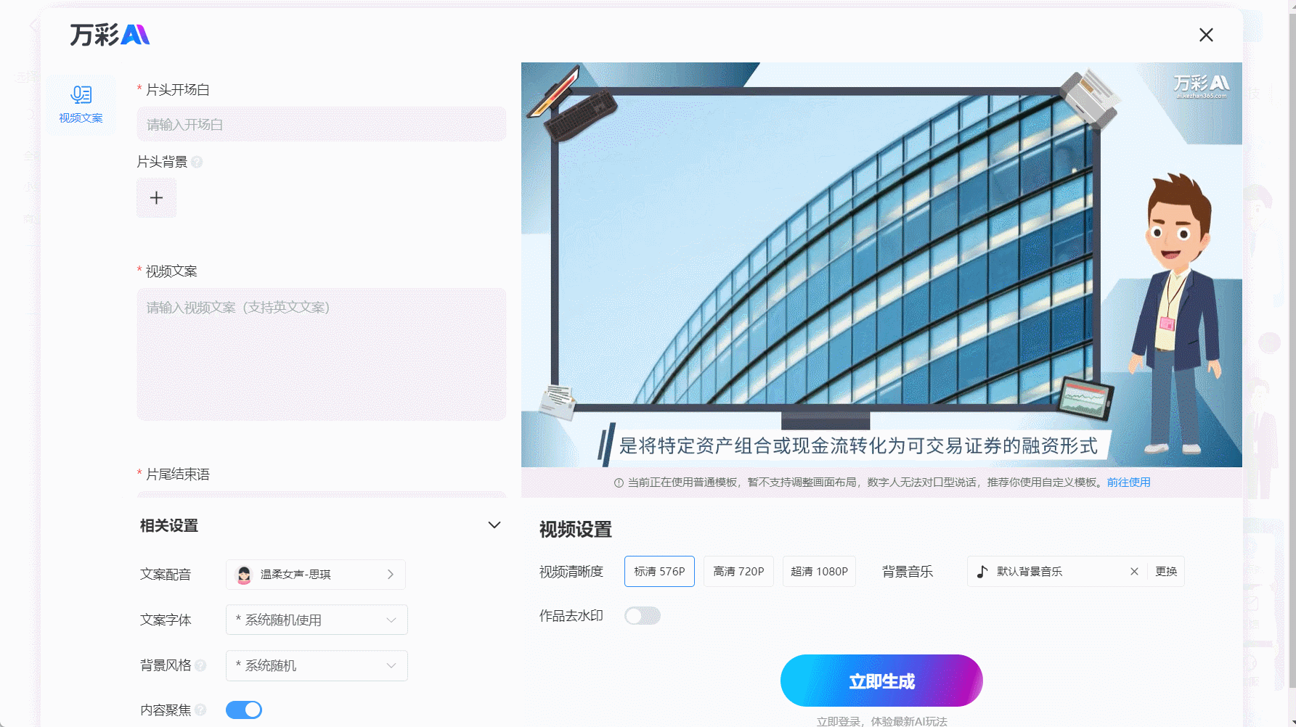1296x727 pixels.
Task: Close the dialog with the X icon
Action: [x=1206, y=35]
